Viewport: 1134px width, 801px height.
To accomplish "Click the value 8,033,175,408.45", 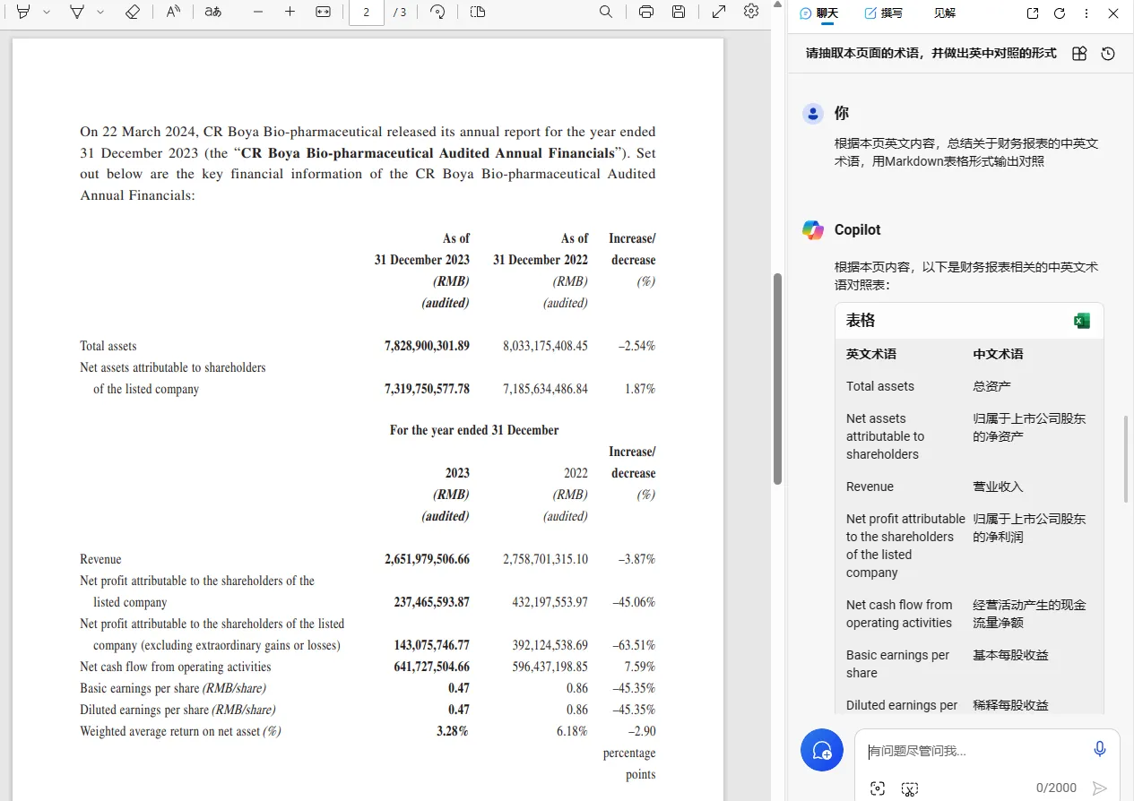I will 545,346.
